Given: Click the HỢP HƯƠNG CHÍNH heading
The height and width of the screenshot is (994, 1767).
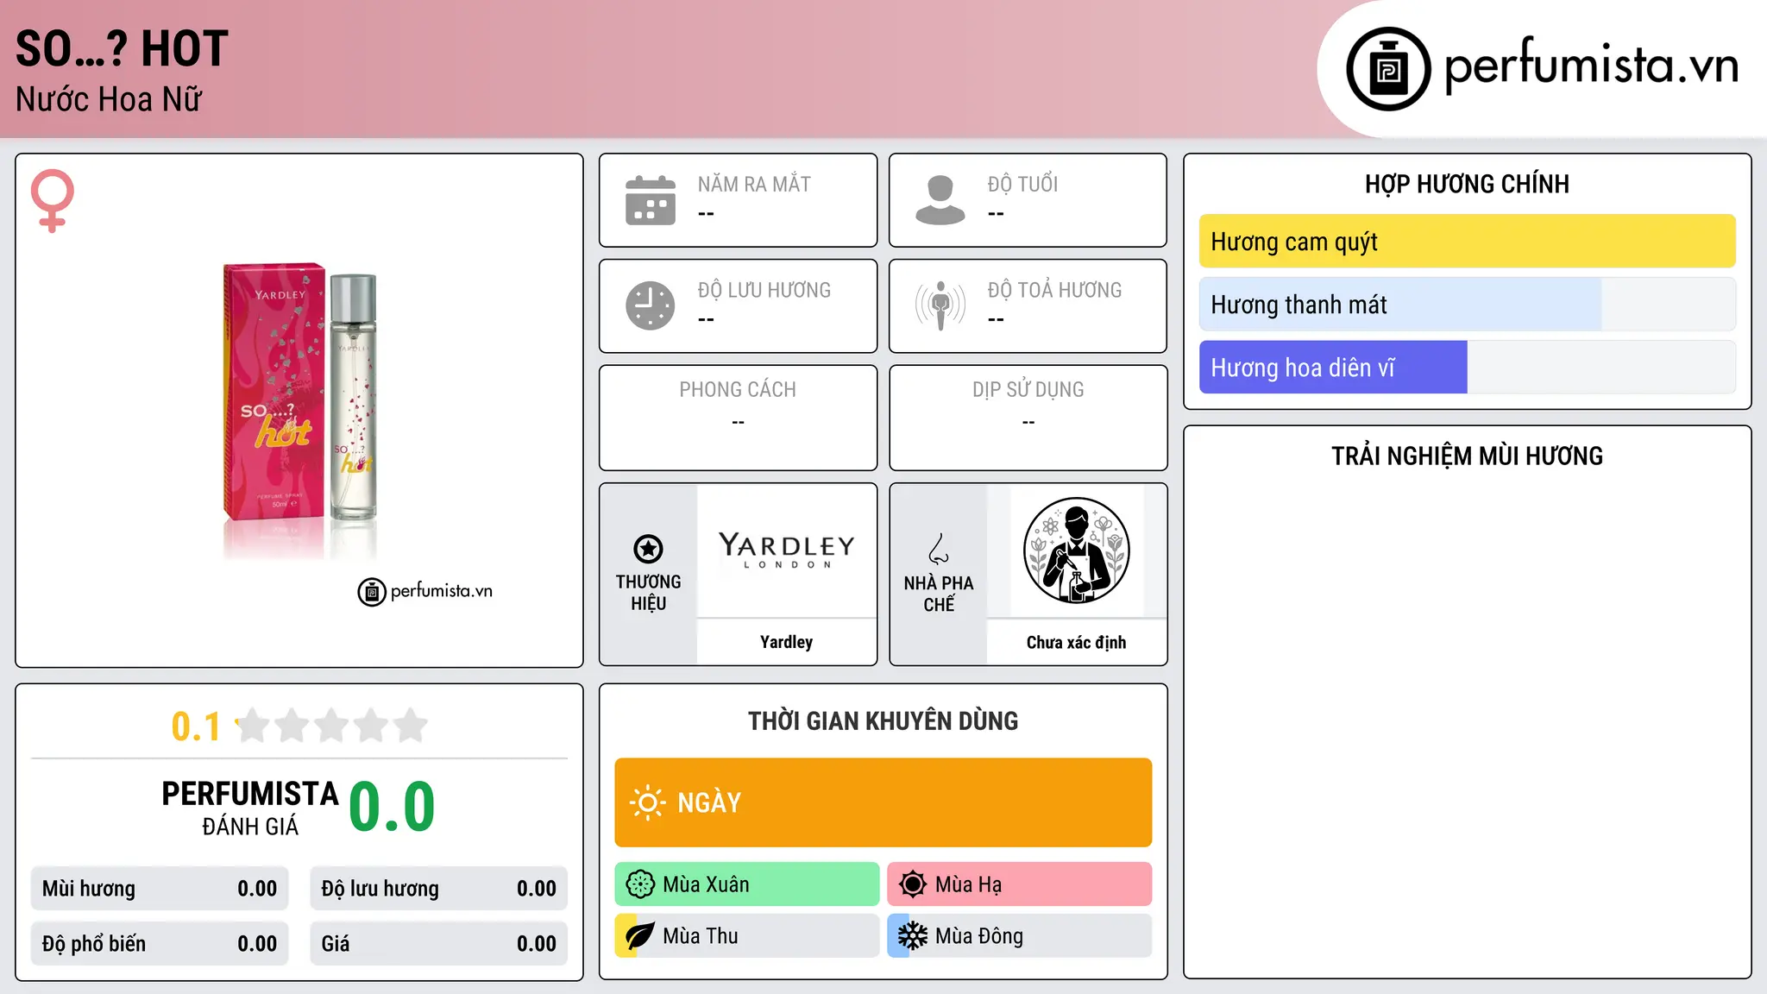Looking at the screenshot, I should click(1467, 185).
